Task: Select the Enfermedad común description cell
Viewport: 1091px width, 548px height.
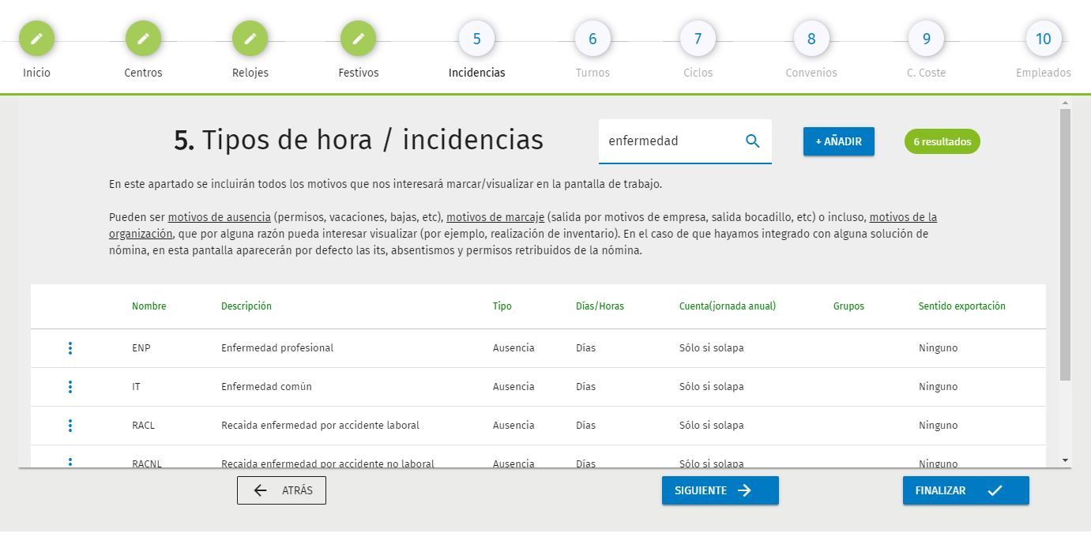Action: (266, 387)
